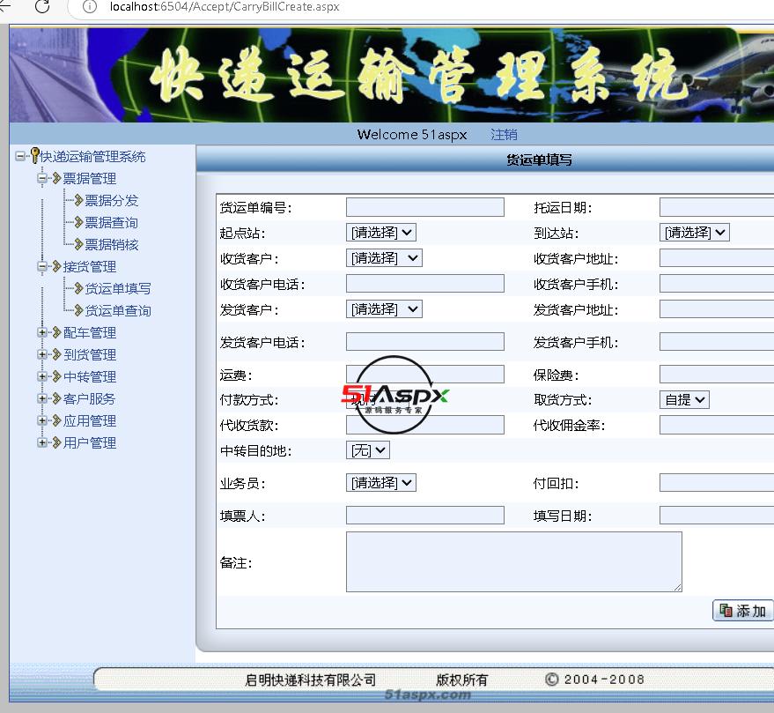Collapse the 接货管理 tree node
The width and height of the screenshot is (774, 713).
pos(42,266)
